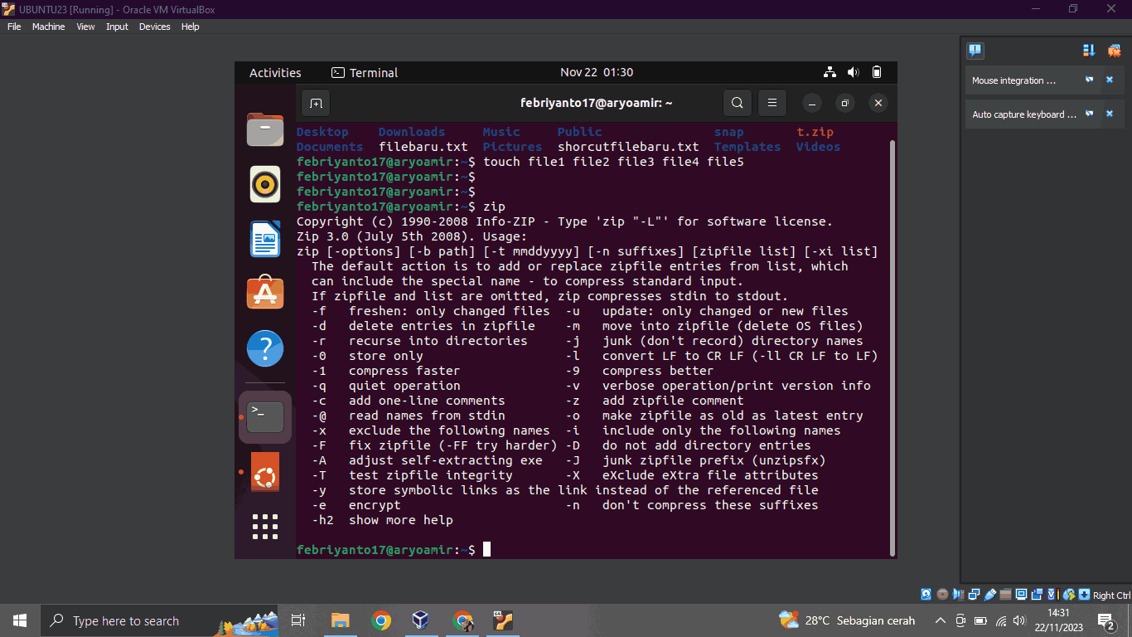The height and width of the screenshot is (637, 1132).
Task: Click the Ubuntu battery indicator icon
Action: 877,72
